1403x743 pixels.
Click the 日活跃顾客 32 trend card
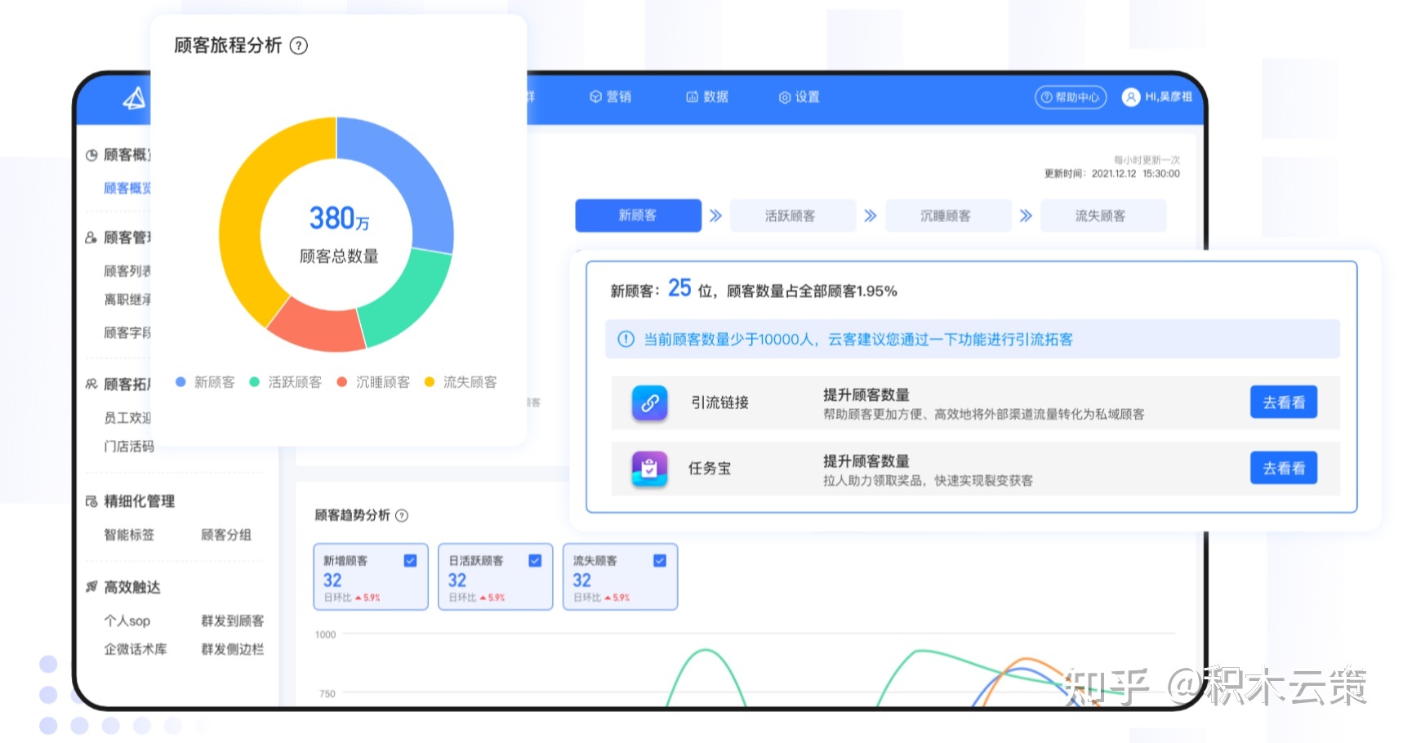click(496, 576)
